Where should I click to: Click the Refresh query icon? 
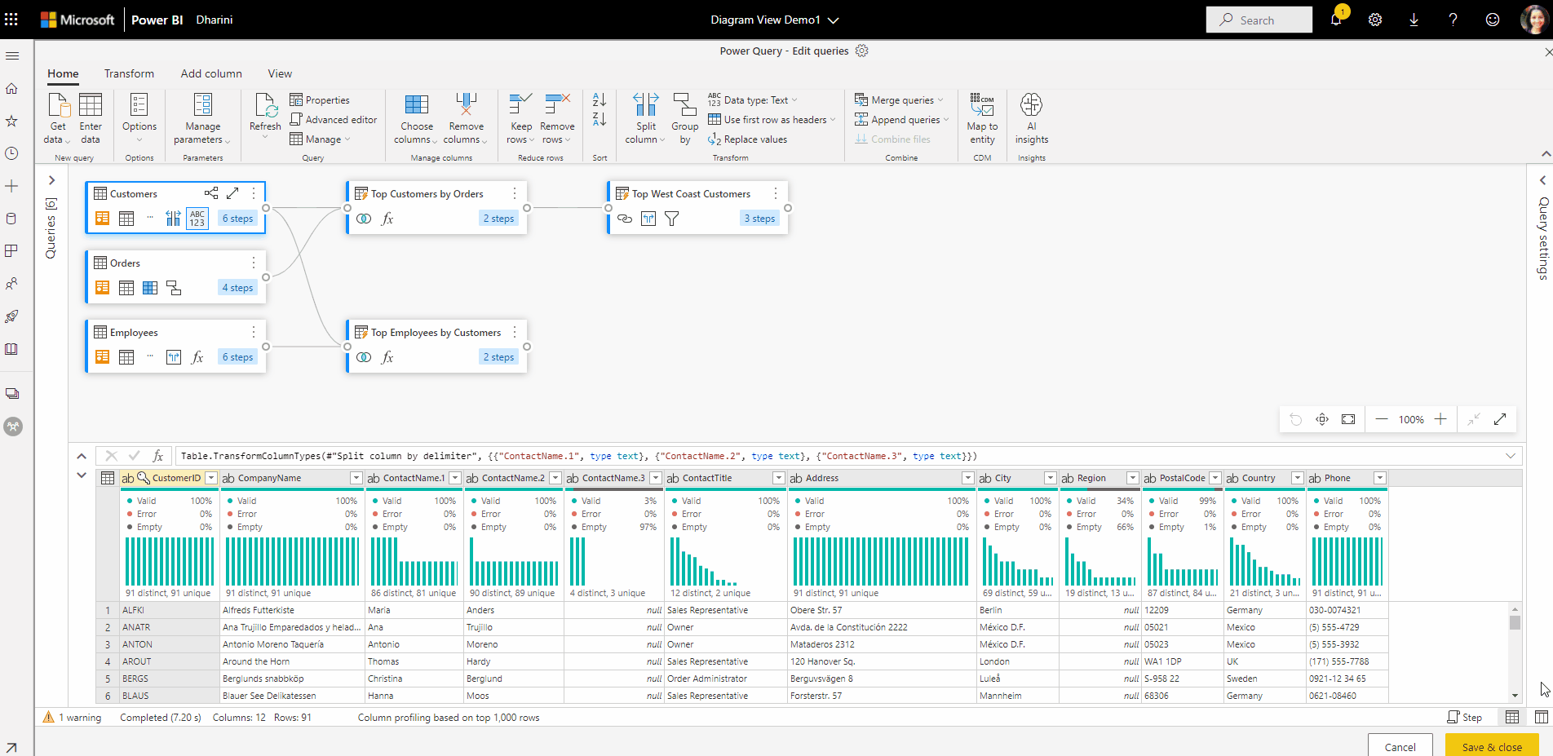point(265,105)
